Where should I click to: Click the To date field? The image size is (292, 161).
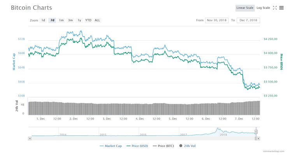248,20
